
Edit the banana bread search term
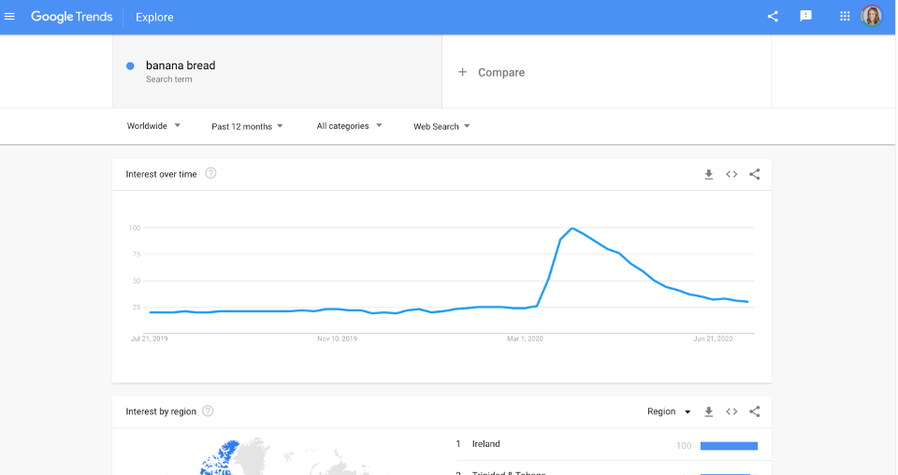pos(181,65)
